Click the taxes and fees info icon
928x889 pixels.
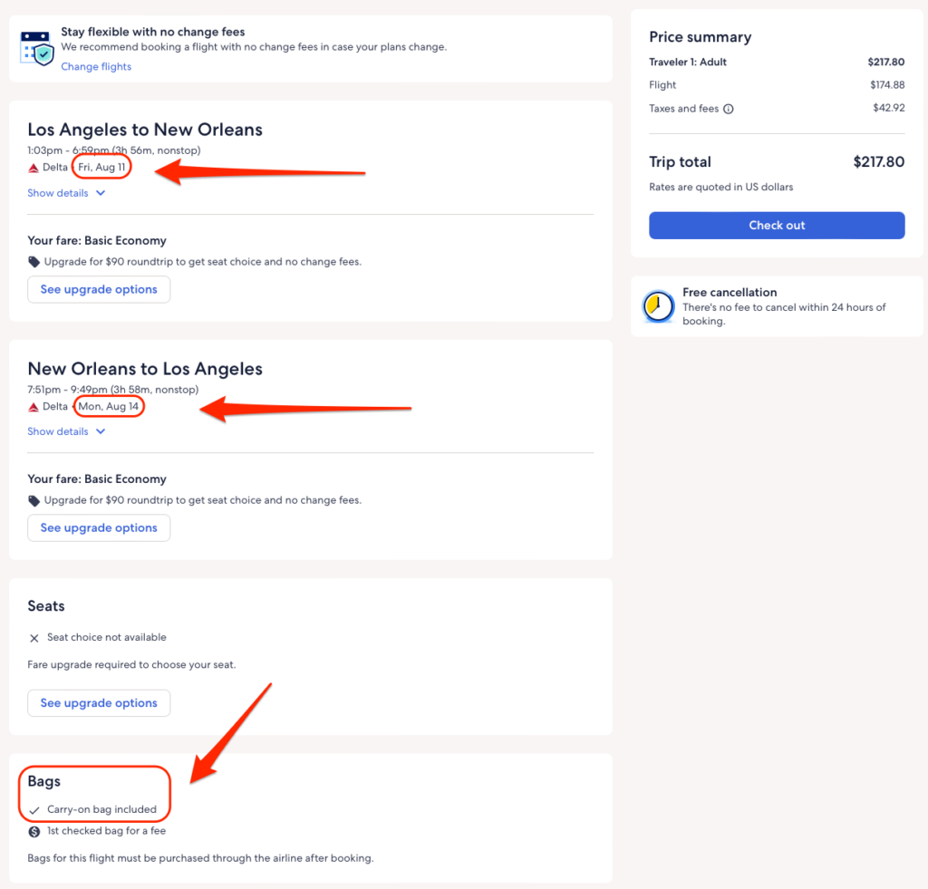729,109
